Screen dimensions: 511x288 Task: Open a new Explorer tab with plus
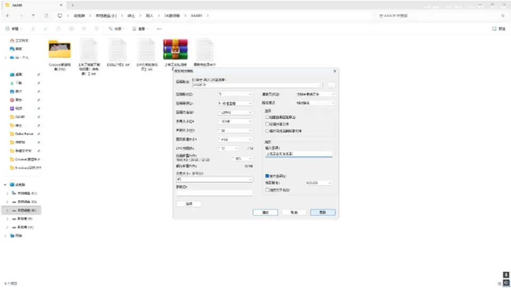pyautogui.click(x=72, y=5)
